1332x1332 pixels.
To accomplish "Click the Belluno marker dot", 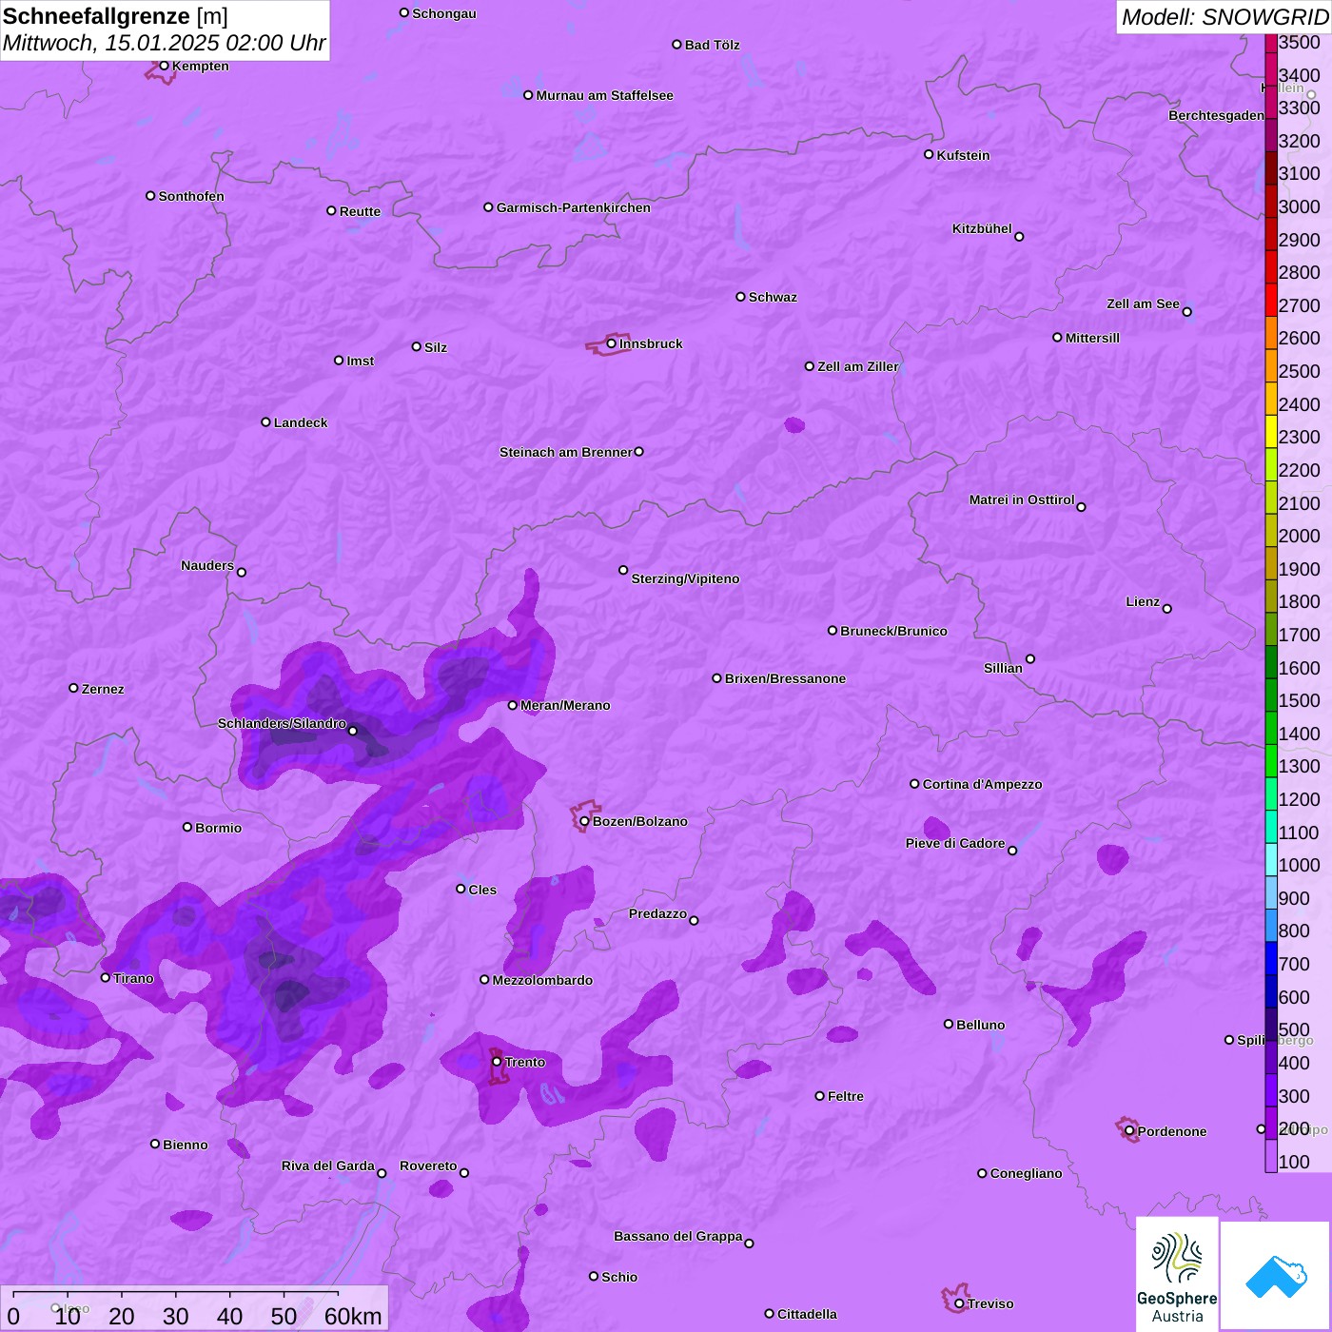I will (x=949, y=1025).
